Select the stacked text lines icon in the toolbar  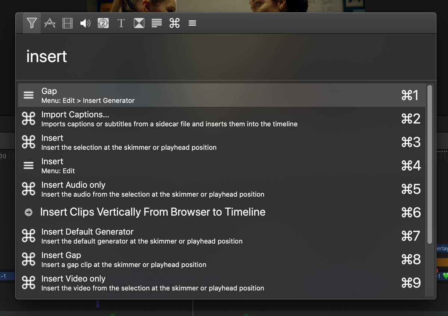coord(157,23)
